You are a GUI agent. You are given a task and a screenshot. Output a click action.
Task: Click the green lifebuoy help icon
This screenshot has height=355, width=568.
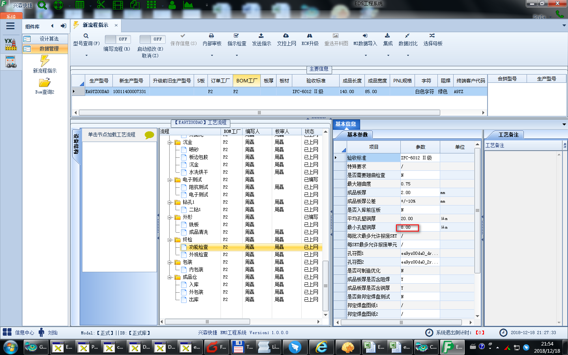(x=58, y=5)
